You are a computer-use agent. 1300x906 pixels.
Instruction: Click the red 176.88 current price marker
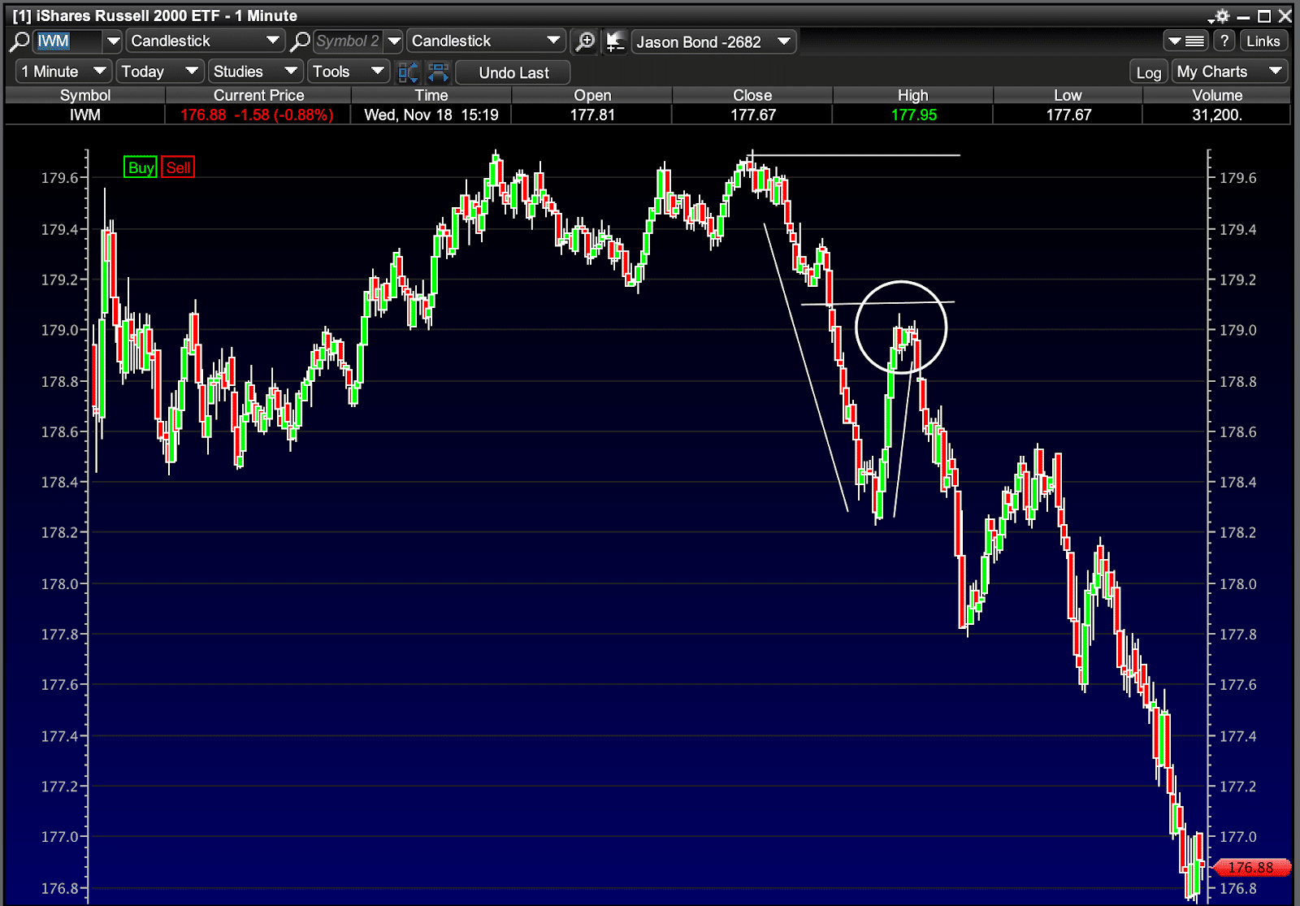1250,868
